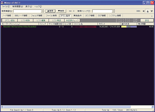The width and height of the screenshot is (155, 112).
Task: Click the ダウン追加 button
Action: [10, 20]
